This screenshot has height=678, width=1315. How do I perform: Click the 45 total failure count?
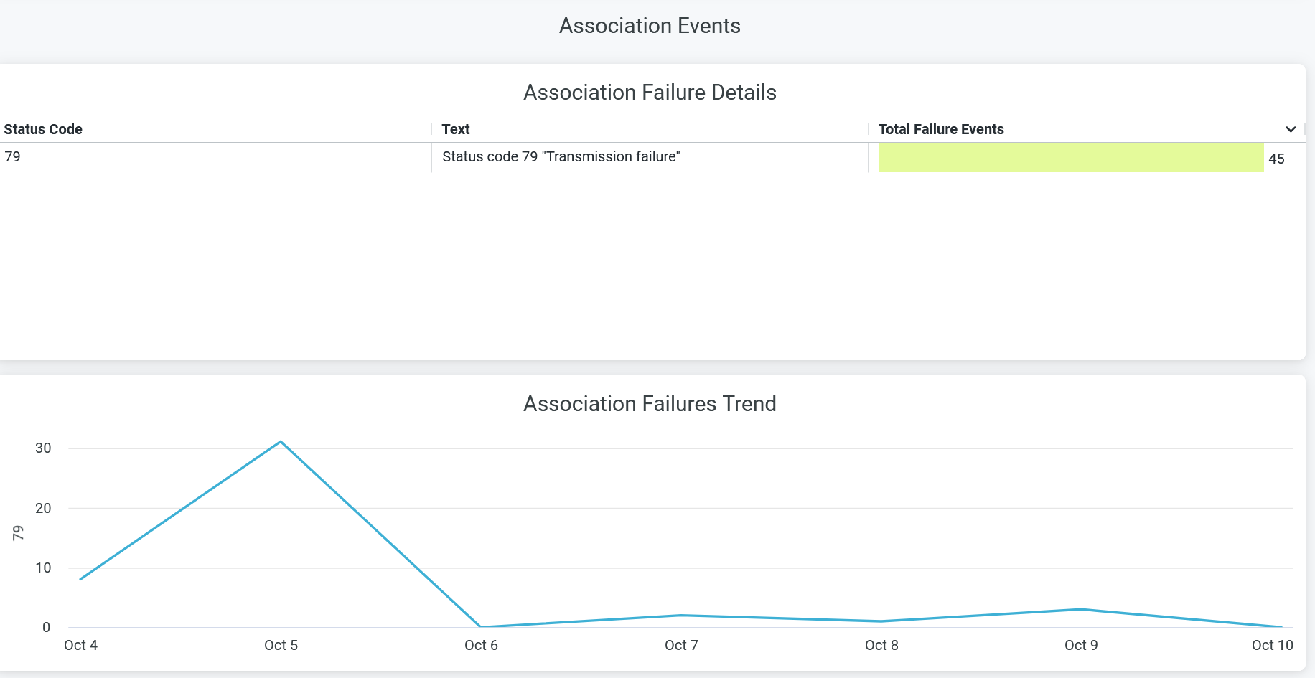(1276, 159)
